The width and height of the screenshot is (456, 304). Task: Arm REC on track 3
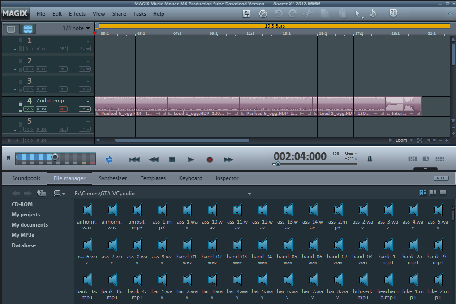coord(63,89)
